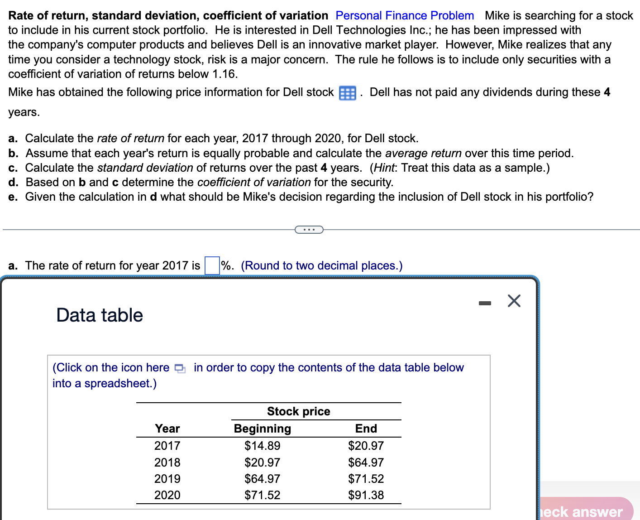640x520 pixels.
Task: Select the 2017 beginning price $14.89
Action: pyautogui.click(x=262, y=446)
